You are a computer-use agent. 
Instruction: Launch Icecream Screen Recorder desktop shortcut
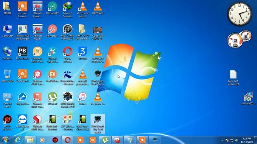pos(22,9)
